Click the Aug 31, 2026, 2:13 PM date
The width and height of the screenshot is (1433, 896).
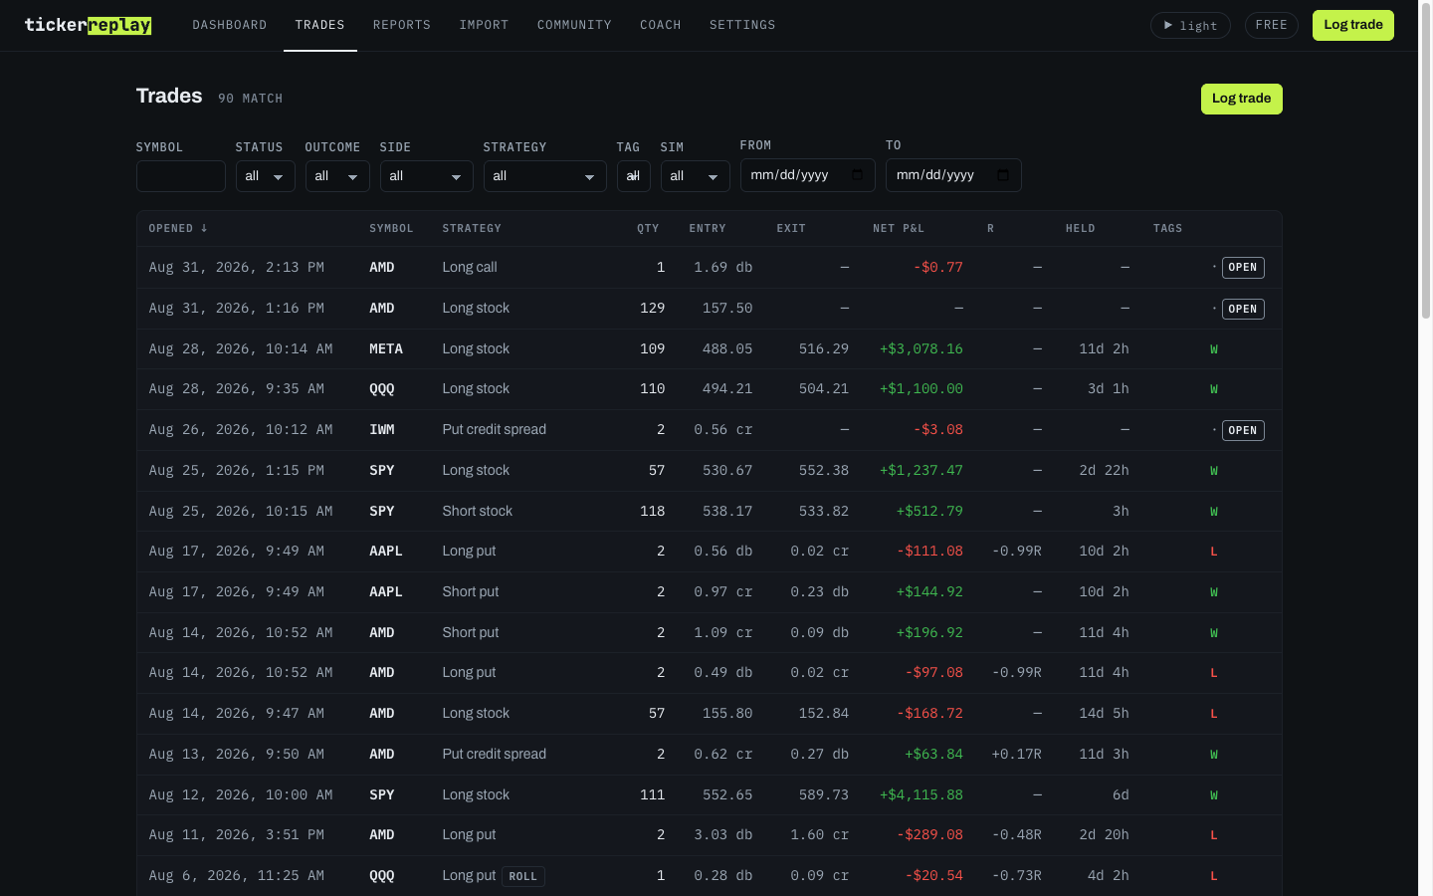click(236, 268)
